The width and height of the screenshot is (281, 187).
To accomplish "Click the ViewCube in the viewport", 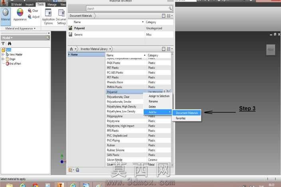I will tap(271, 50).
